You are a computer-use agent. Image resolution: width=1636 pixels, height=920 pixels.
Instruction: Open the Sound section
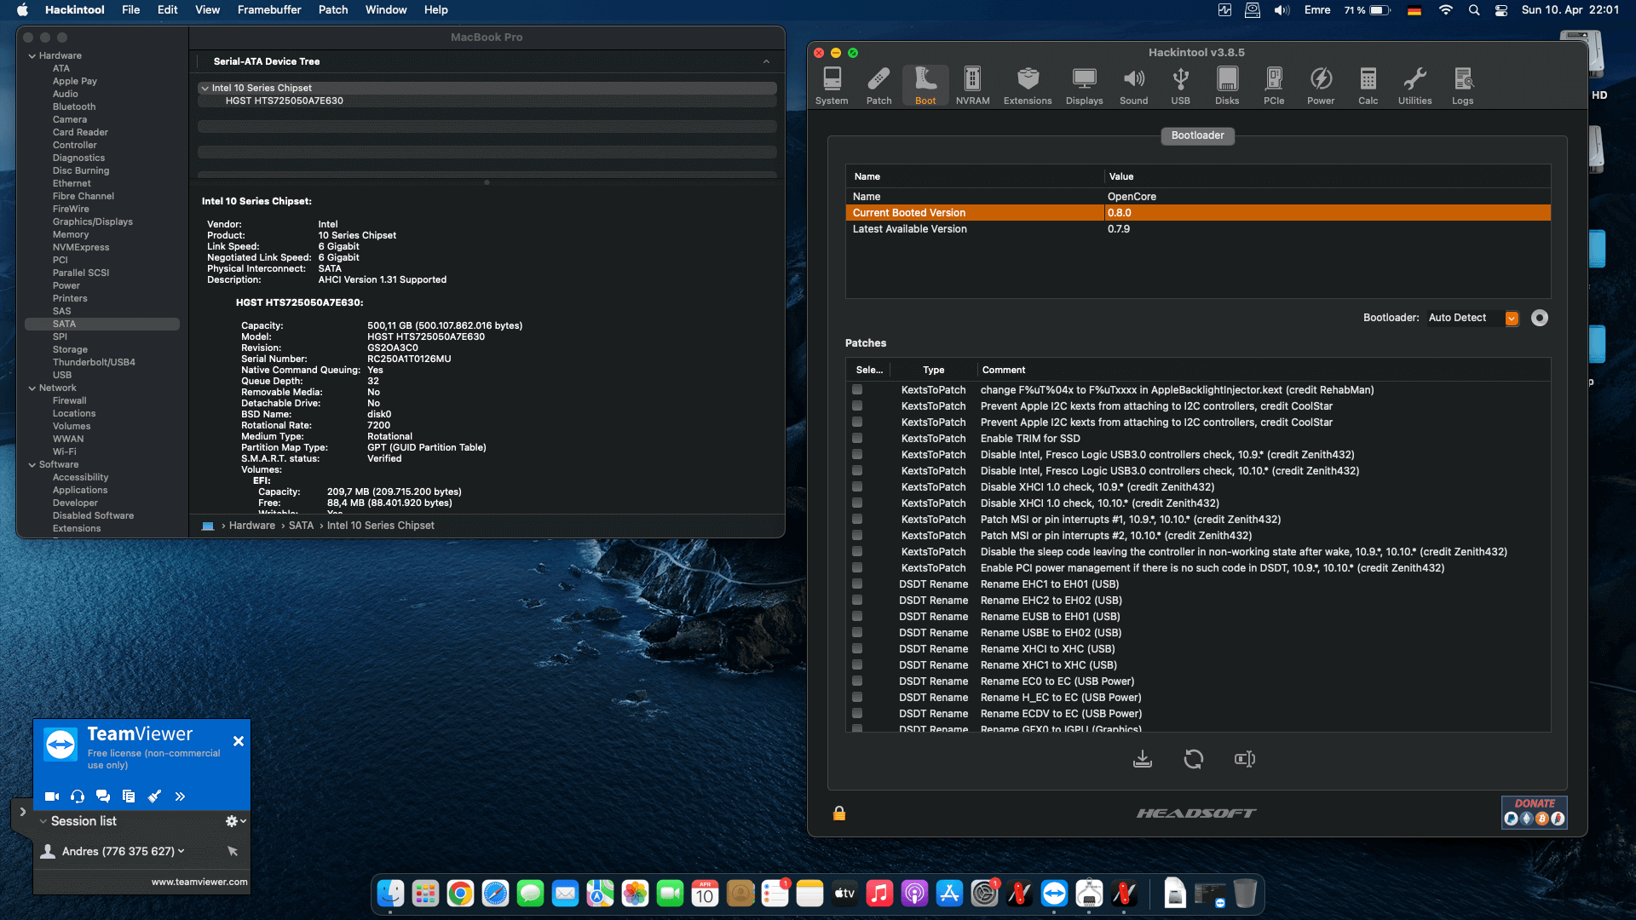pyautogui.click(x=1133, y=86)
